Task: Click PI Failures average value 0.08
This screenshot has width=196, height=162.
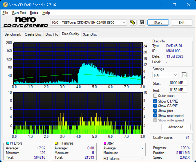Action: (x=91, y=148)
